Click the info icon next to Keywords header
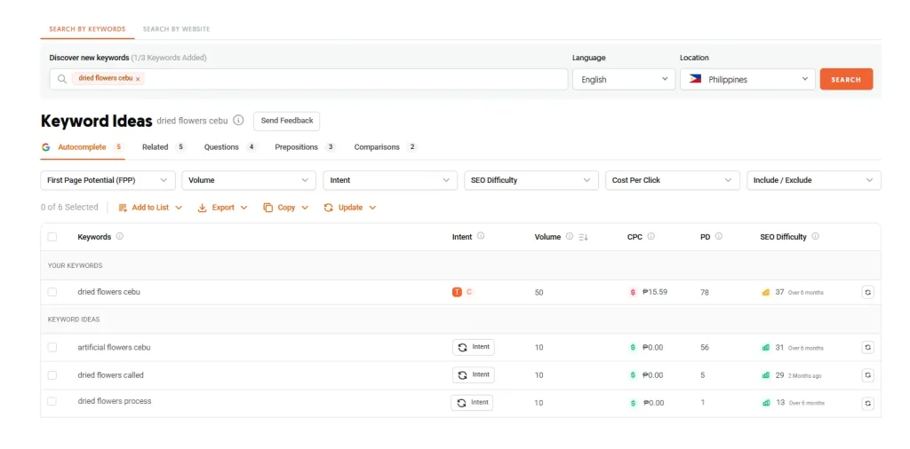The height and width of the screenshot is (449, 910). pos(120,236)
